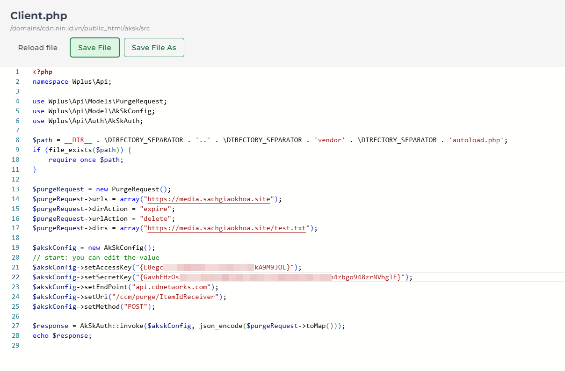
Task: Open the Save File As dialog
Action: [x=154, y=48]
